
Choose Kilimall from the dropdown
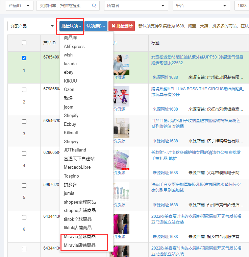(x=71, y=133)
